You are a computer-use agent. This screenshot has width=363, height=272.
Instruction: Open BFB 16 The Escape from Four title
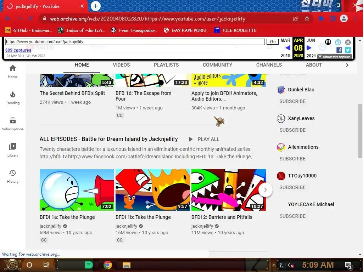[x=143, y=96]
